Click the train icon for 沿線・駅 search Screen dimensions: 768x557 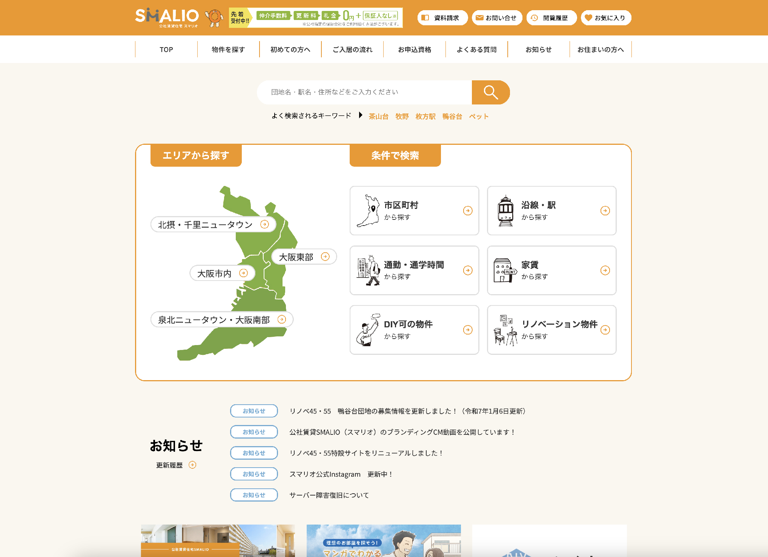pyautogui.click(x=505, y=211)
